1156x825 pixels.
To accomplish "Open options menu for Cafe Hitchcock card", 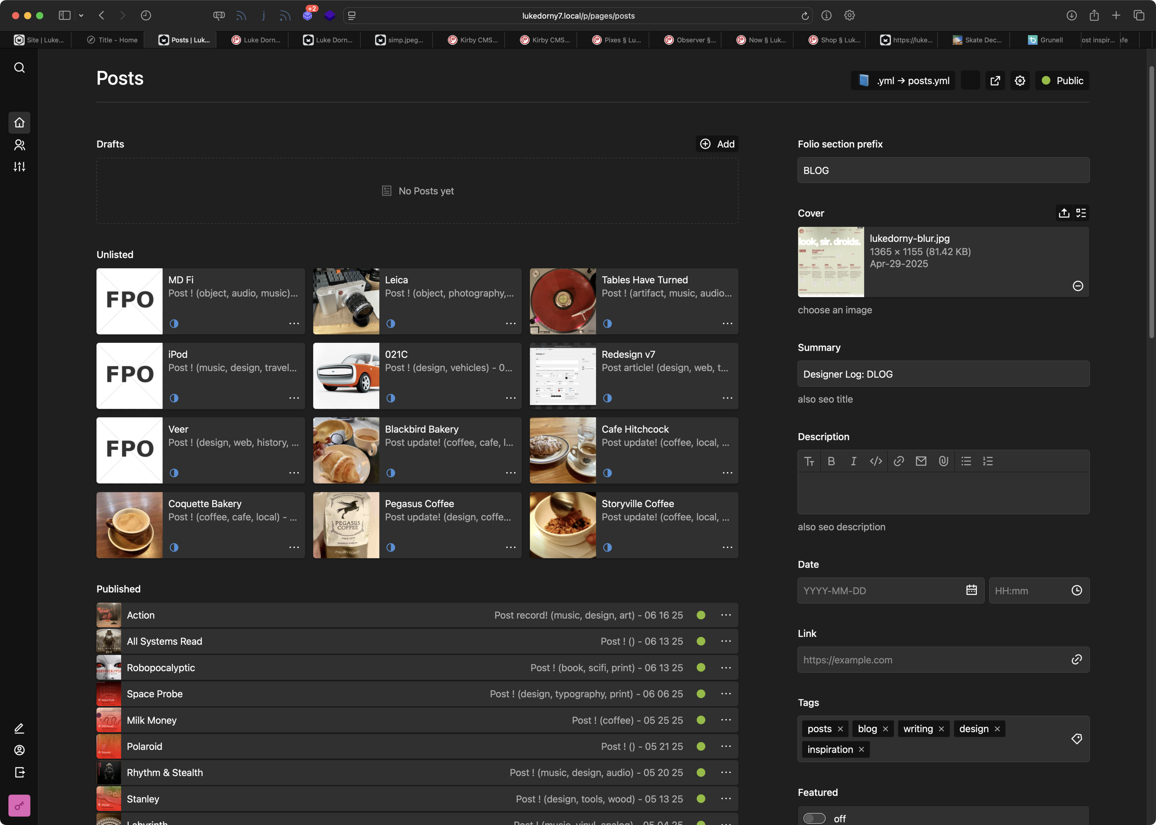I will click(728, 473).
